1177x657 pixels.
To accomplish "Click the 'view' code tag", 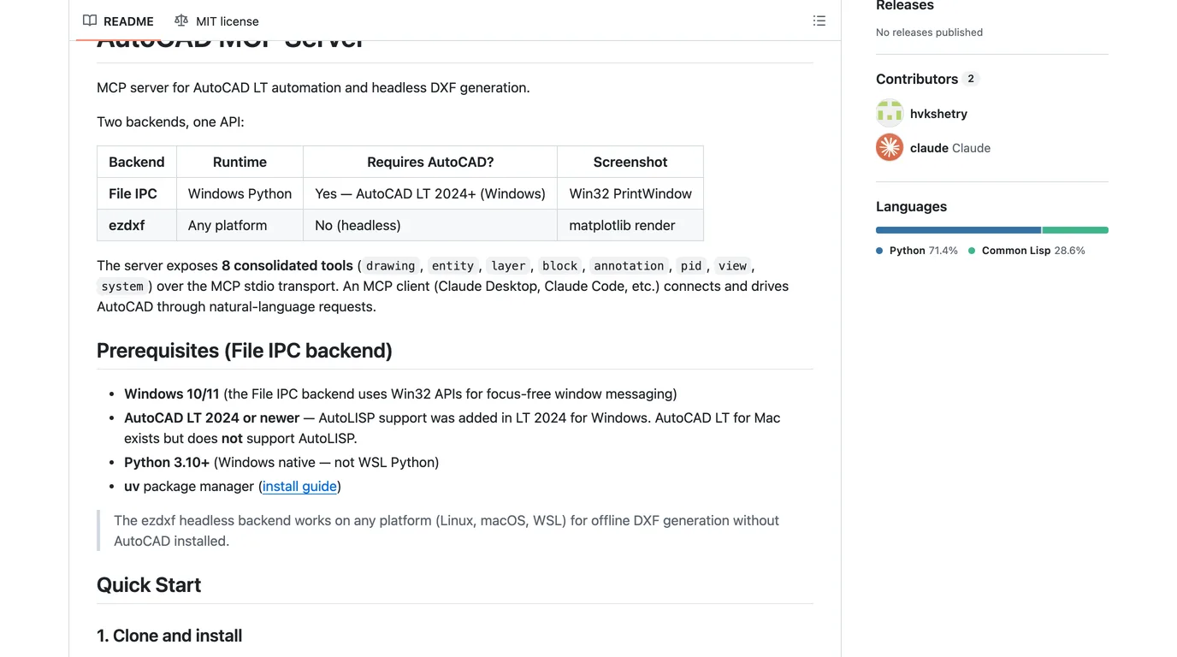I will 732,265.
